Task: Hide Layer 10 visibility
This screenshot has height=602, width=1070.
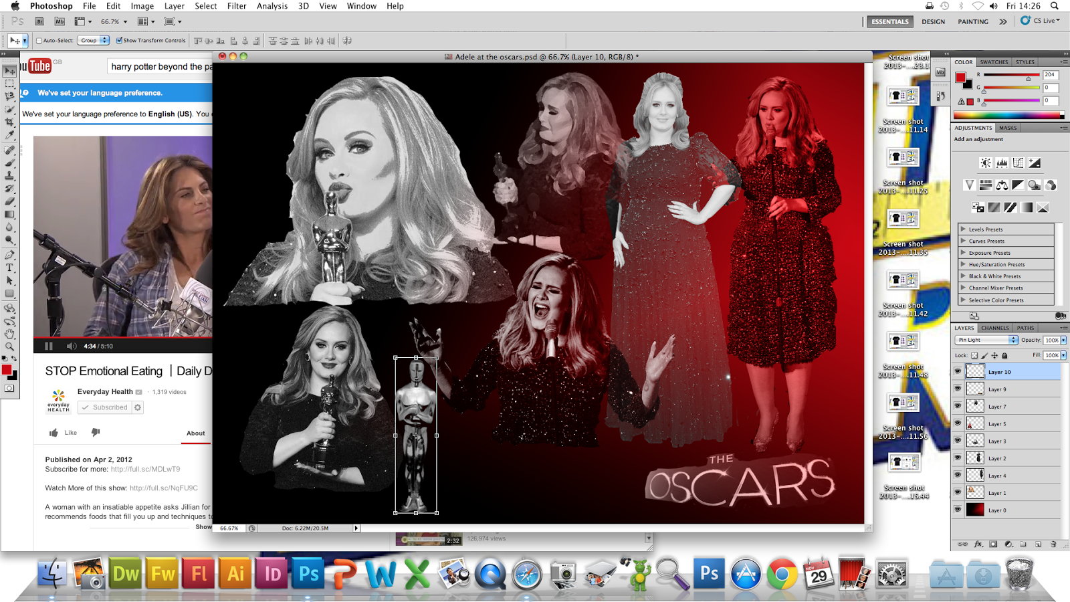Action: coord(958,371)
